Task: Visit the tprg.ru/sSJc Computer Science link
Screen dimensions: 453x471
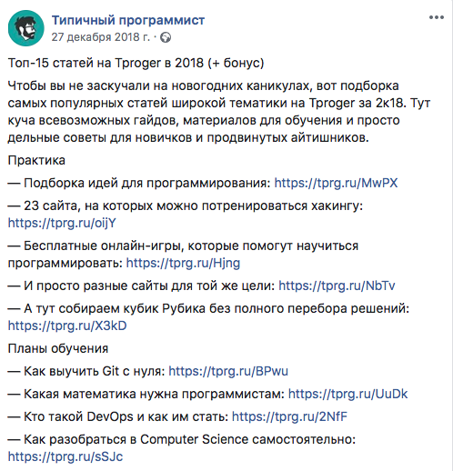Action: pyautogui.click(x=65, y=456)
